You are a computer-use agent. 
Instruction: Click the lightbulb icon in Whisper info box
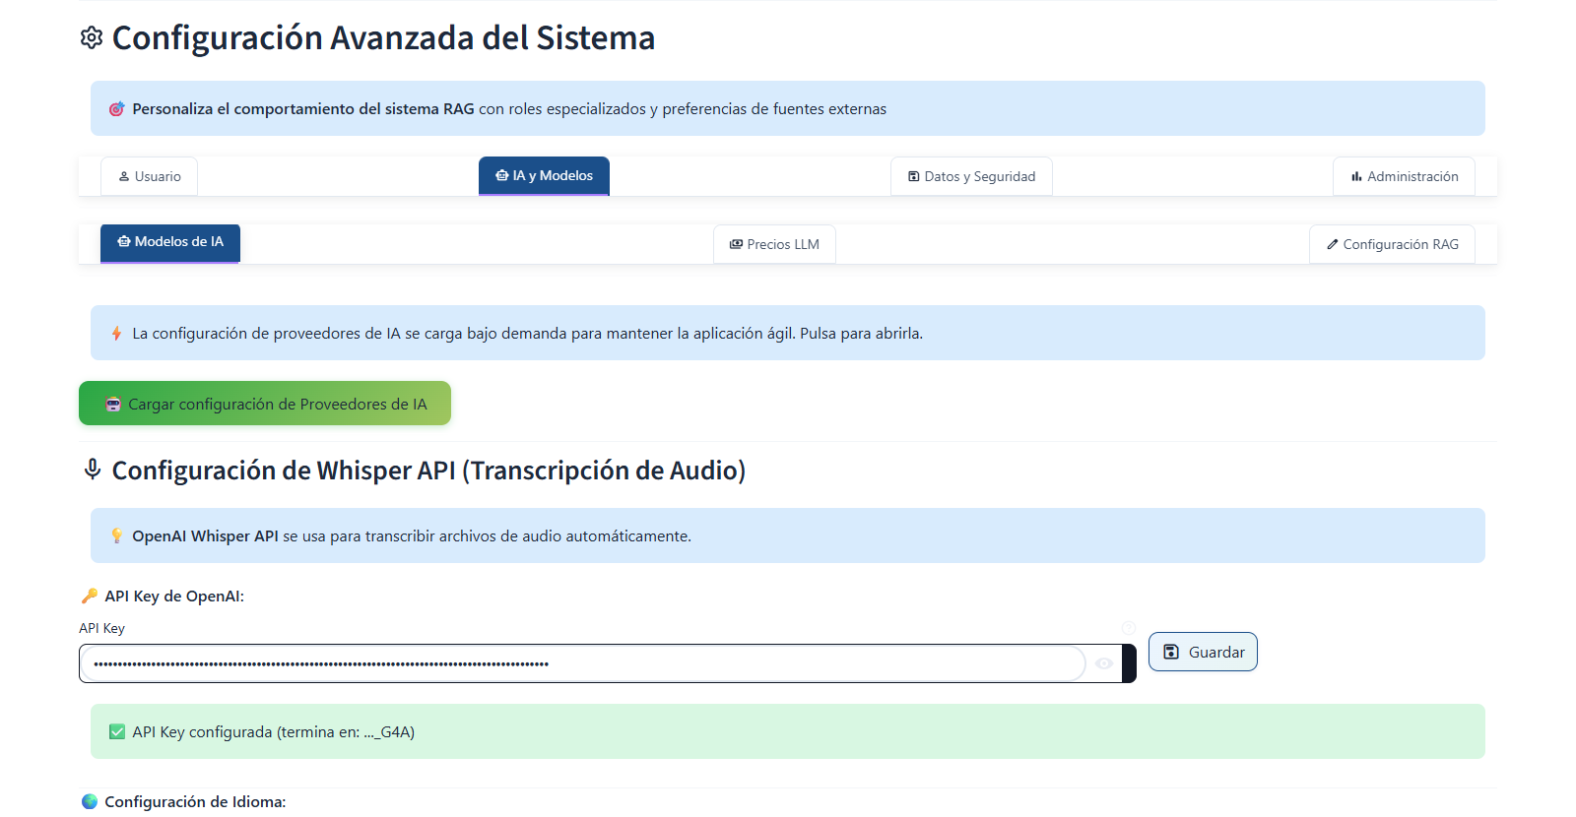point(116,535)
